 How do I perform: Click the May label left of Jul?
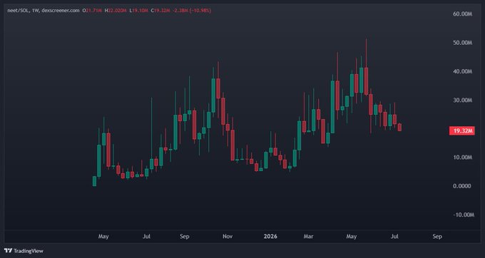click(x=103, y=237)
